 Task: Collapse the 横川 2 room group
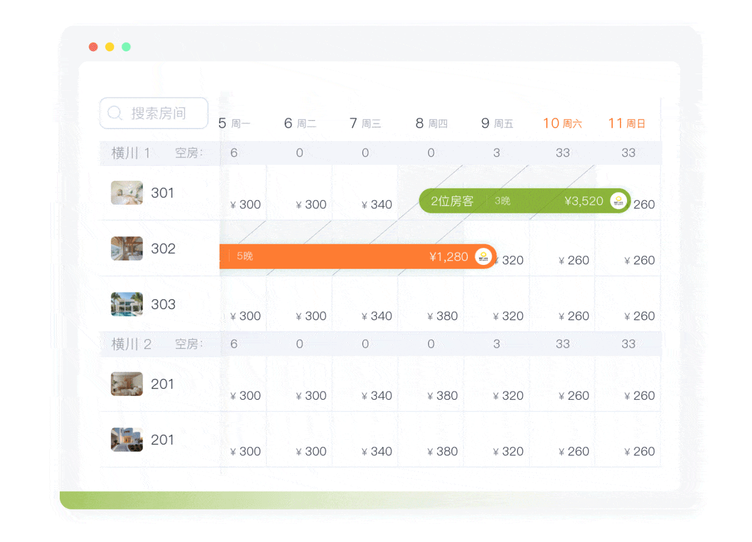131,344
